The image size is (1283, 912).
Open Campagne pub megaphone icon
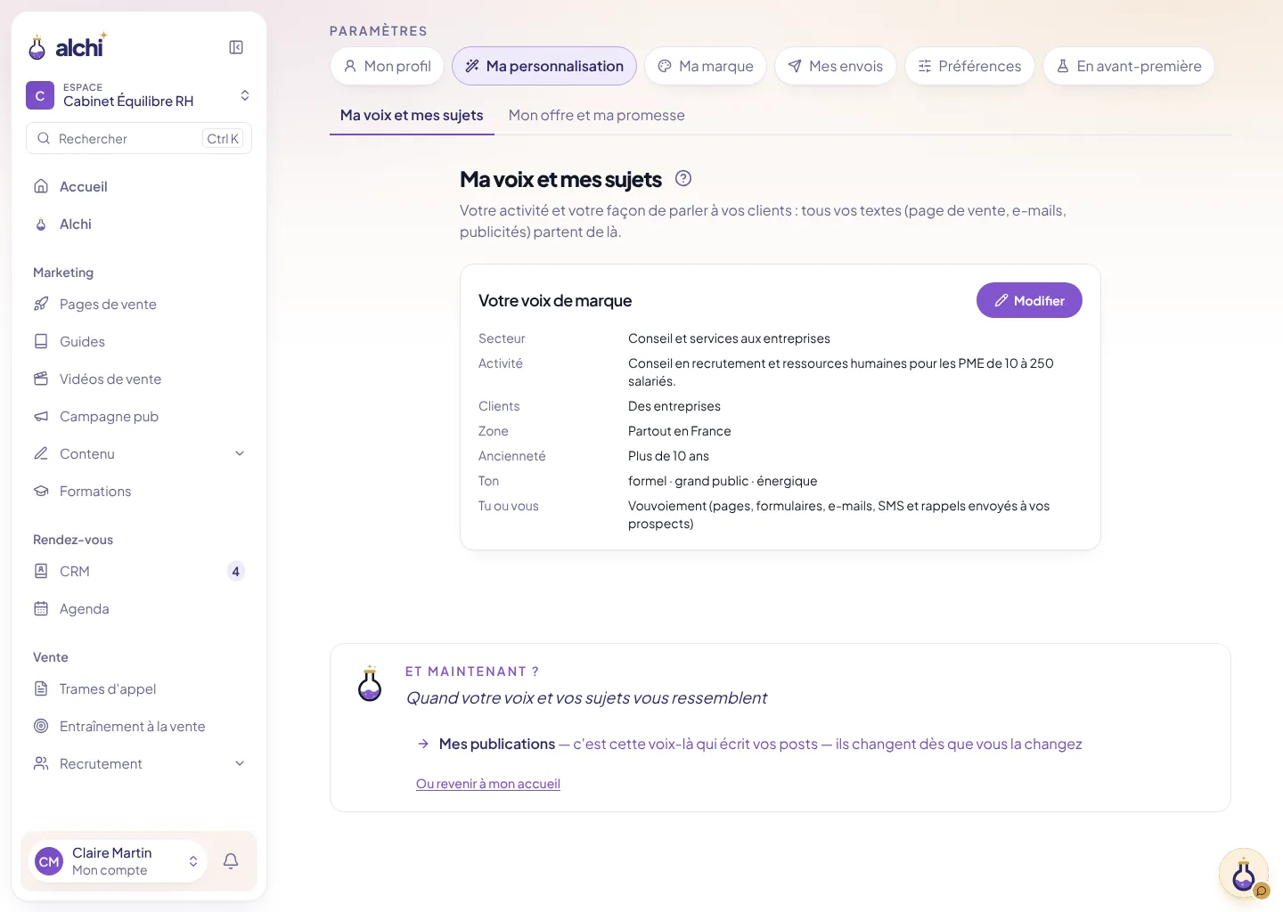click(41, 416)
